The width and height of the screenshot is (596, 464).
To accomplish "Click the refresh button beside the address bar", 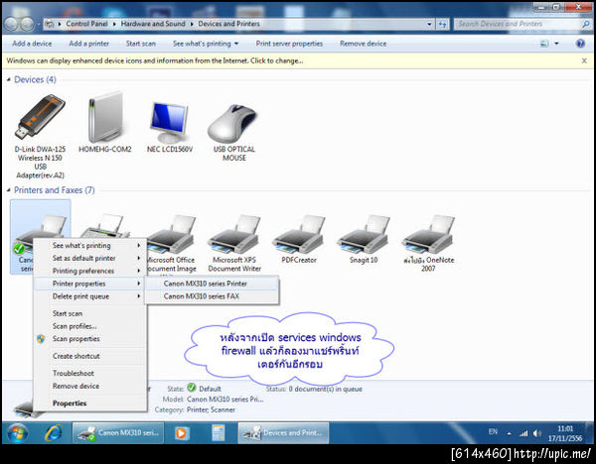I will (442, 24).
